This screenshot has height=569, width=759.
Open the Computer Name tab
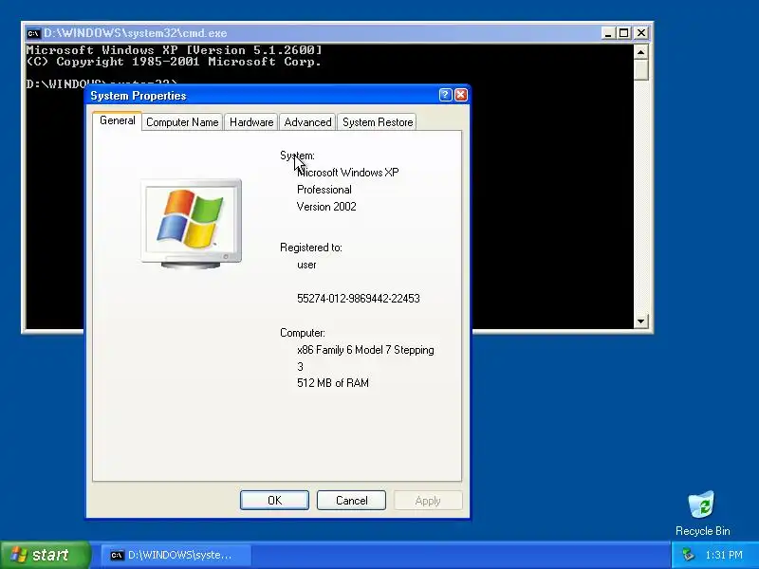tap(182, 122)
